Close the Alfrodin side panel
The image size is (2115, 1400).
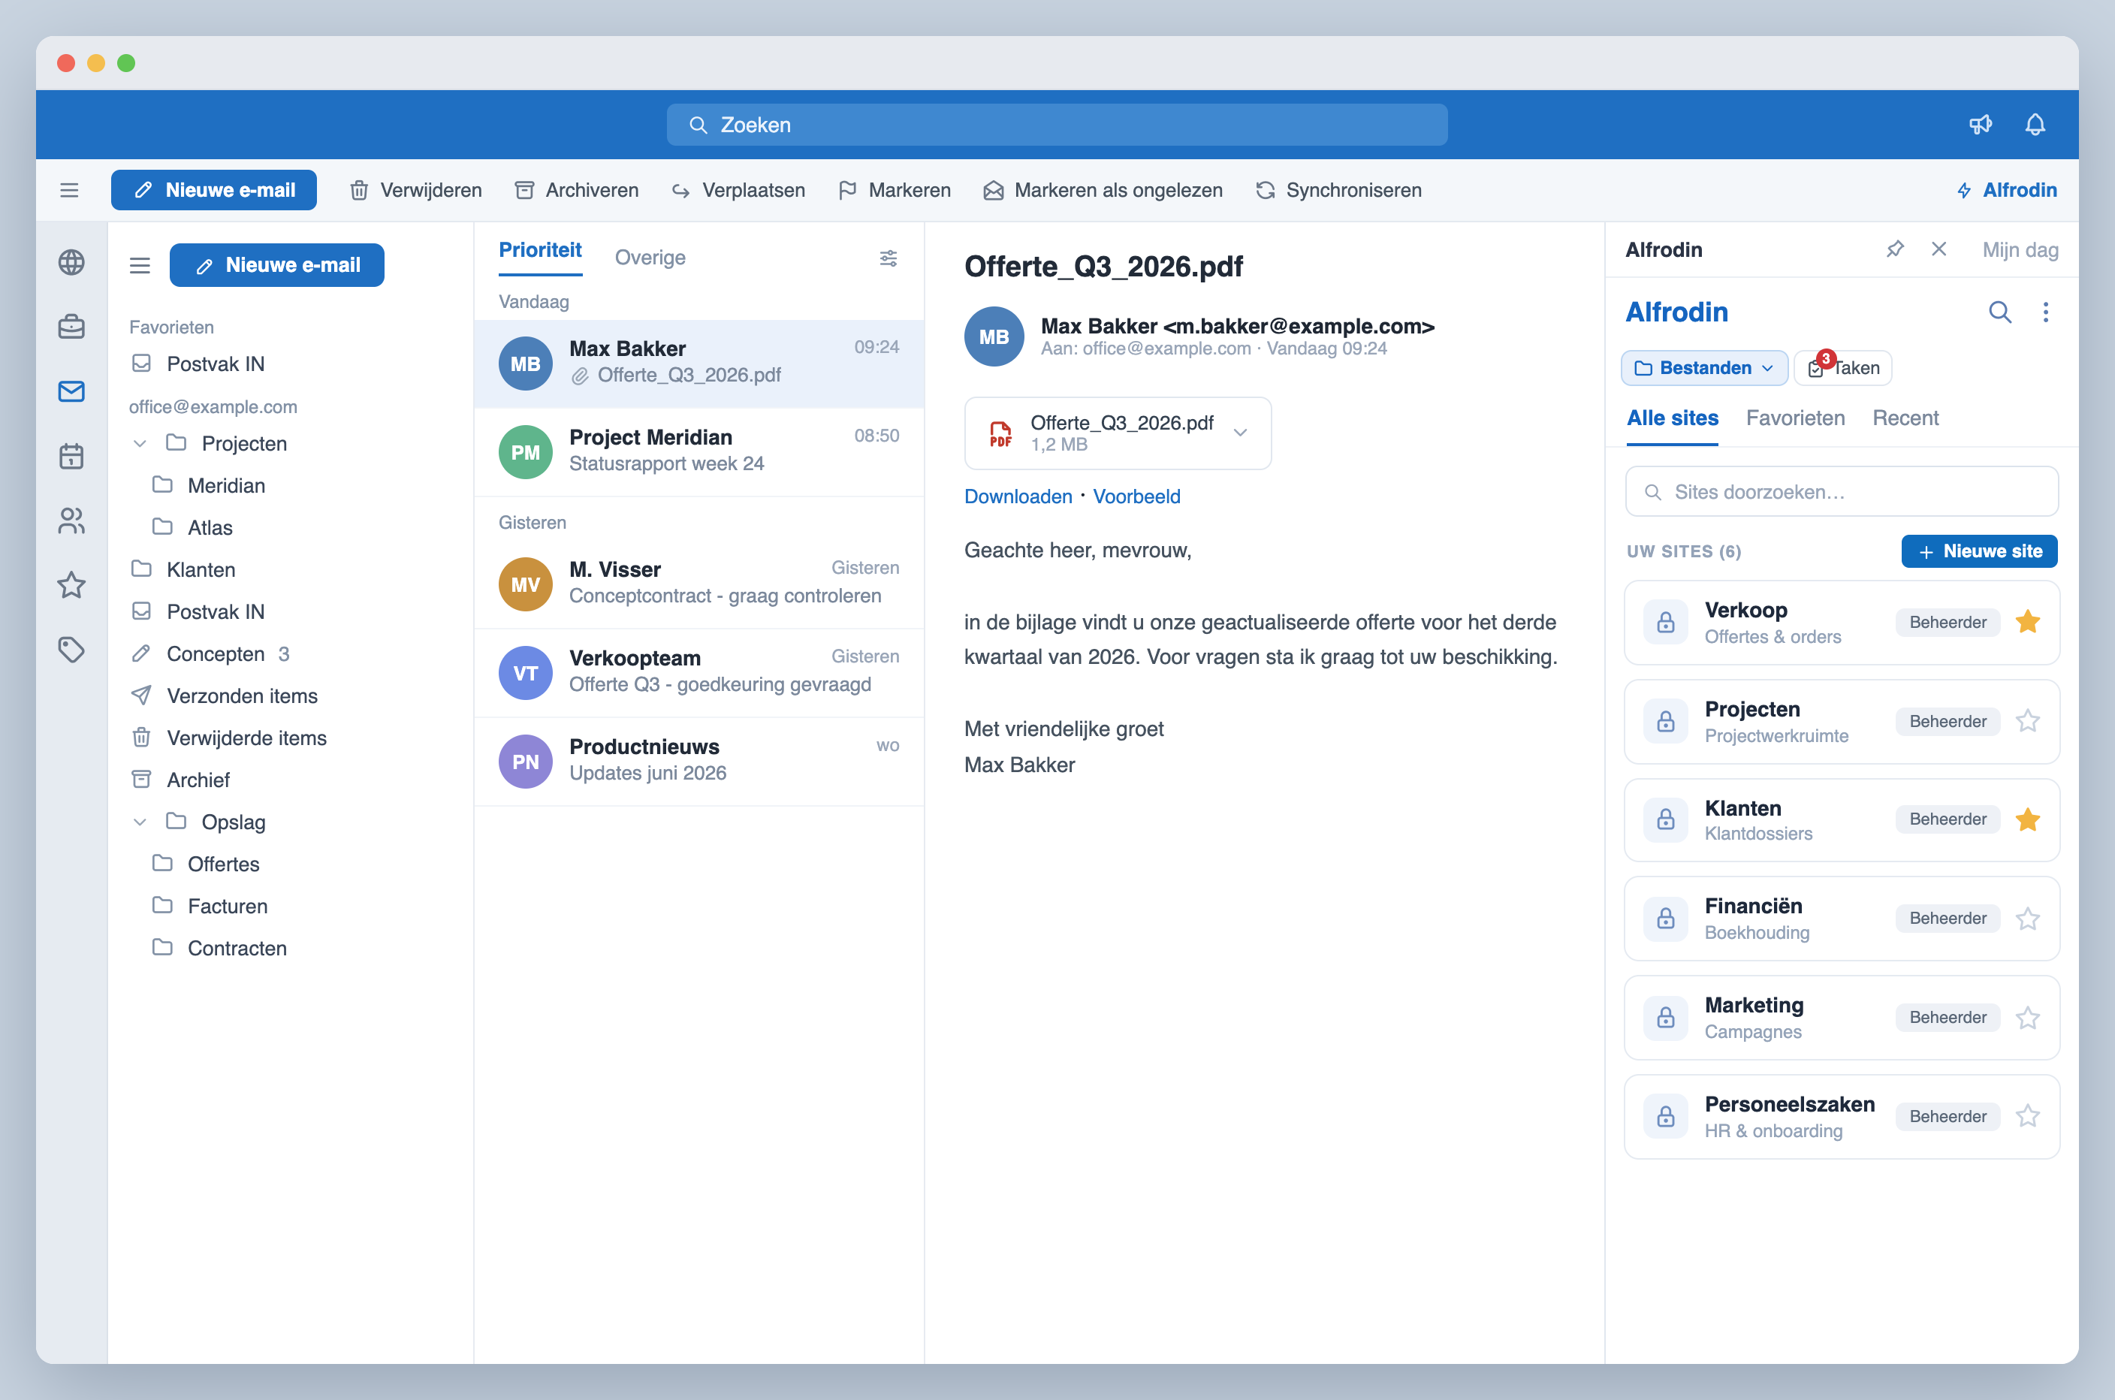click(1938, 249)
